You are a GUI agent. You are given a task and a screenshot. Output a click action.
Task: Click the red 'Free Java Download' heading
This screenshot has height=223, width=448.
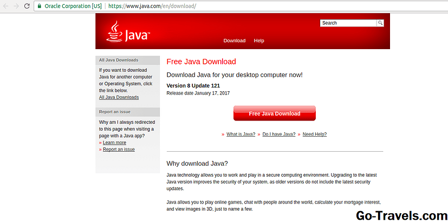(201, 62)
